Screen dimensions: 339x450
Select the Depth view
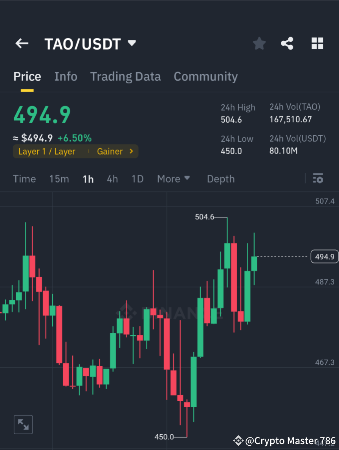point(220,179)
